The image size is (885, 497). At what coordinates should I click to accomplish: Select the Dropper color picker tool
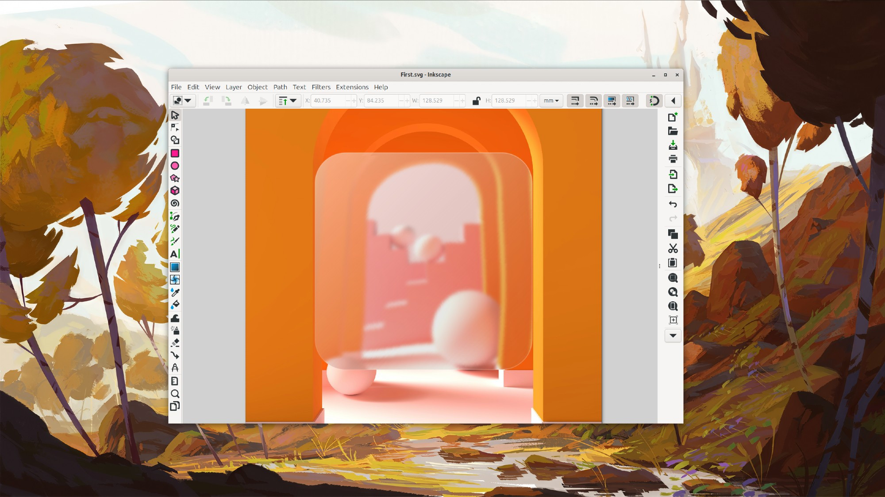(x=175, y=292)
